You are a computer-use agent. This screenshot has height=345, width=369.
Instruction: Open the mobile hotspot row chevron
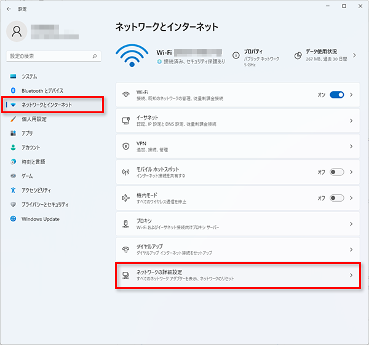(x=351, y=172)
